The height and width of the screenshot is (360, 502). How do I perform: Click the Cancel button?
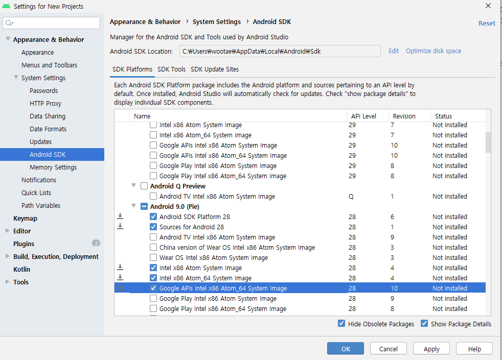(x=389, y=348)
